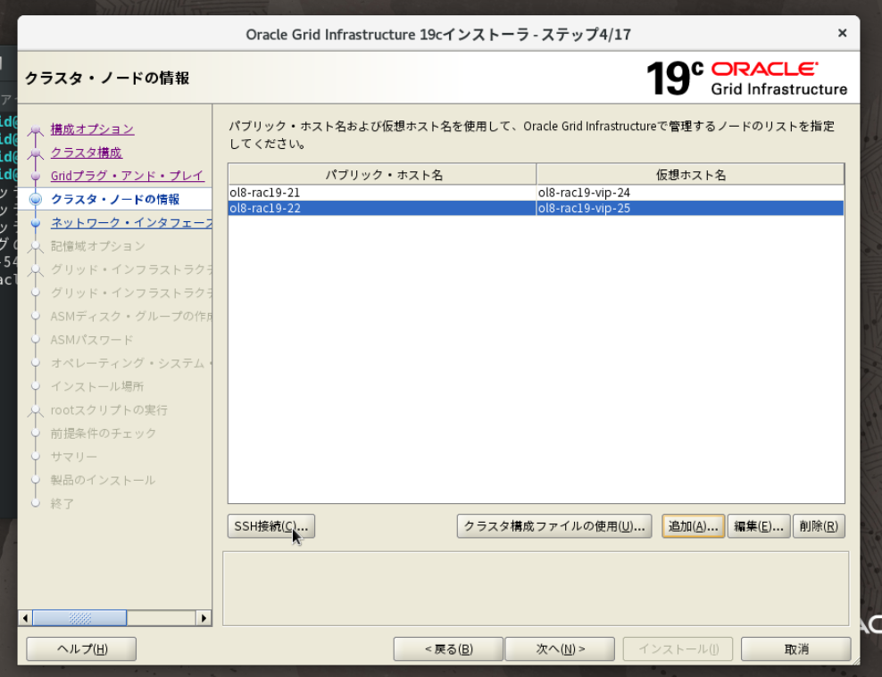Select the ol8-rac19-21 public host cell

coord(382,193)
